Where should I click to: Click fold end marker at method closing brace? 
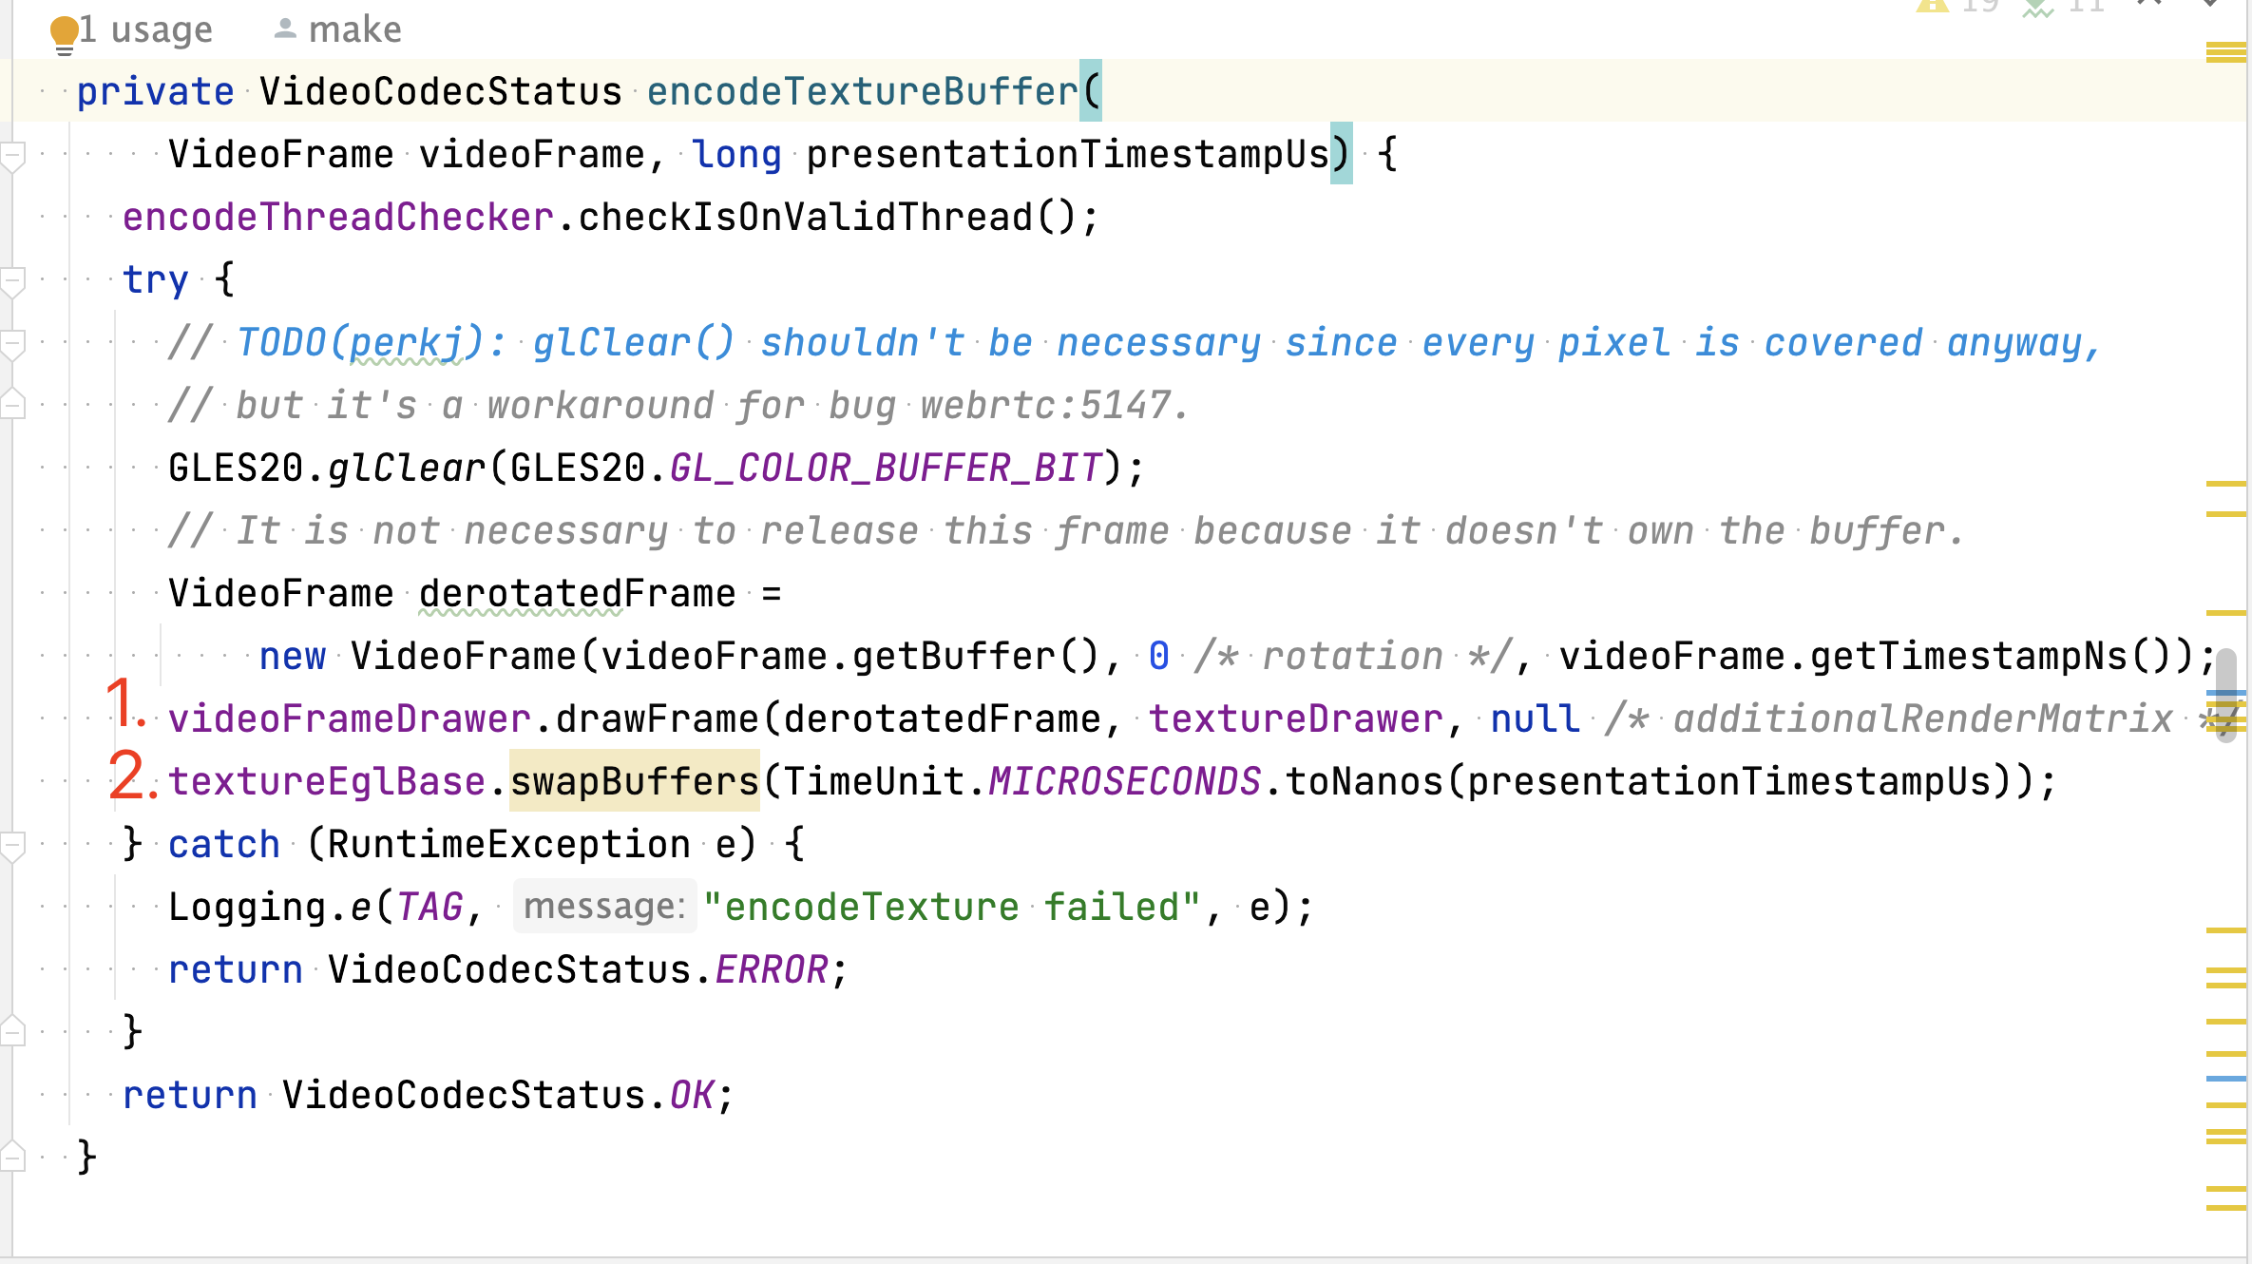12,1157
